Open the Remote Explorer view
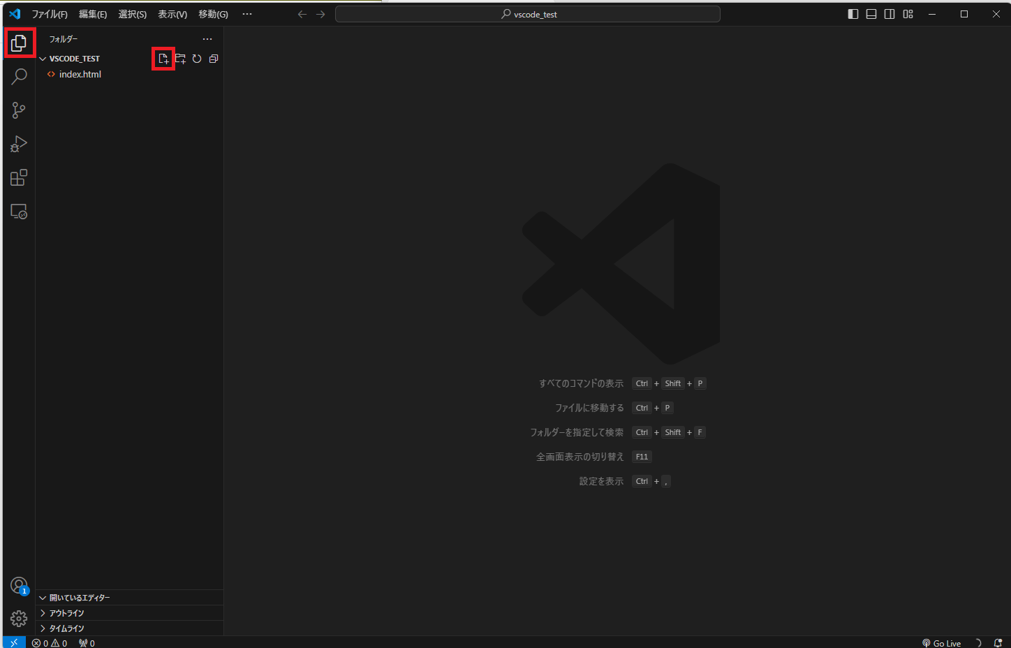 [x=19, y=212]
